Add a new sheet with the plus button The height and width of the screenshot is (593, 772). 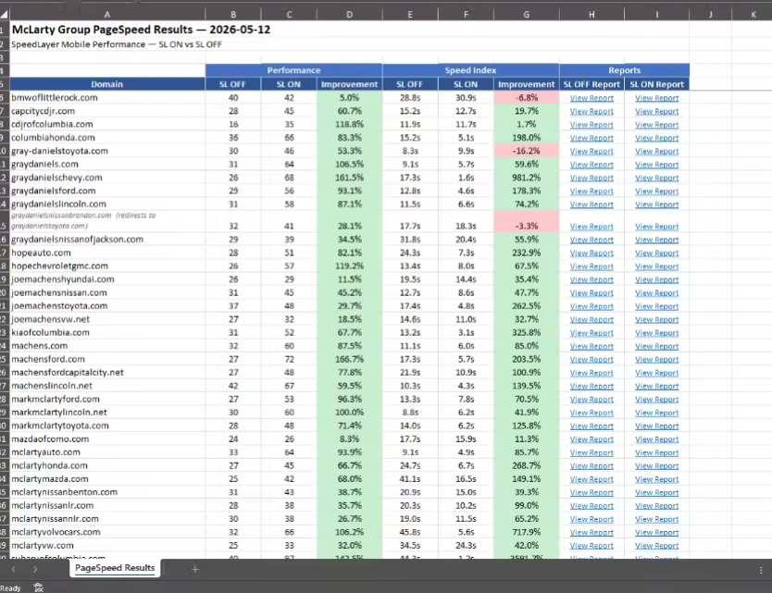195,569
